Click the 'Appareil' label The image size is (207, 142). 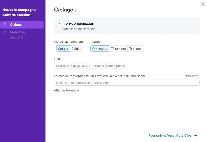(x=96, y=42)
